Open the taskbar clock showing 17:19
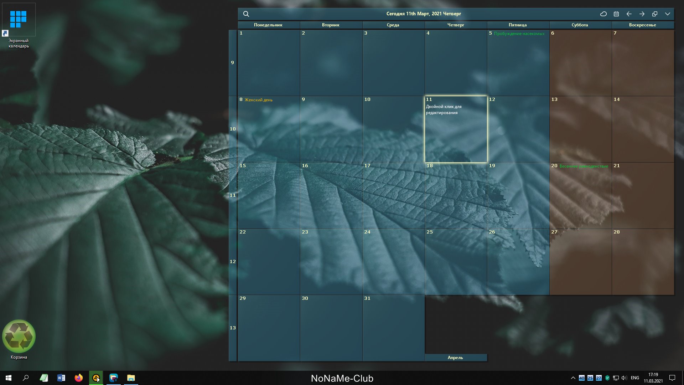Screen dimensions: 684x385 click(x=653, y=378)
